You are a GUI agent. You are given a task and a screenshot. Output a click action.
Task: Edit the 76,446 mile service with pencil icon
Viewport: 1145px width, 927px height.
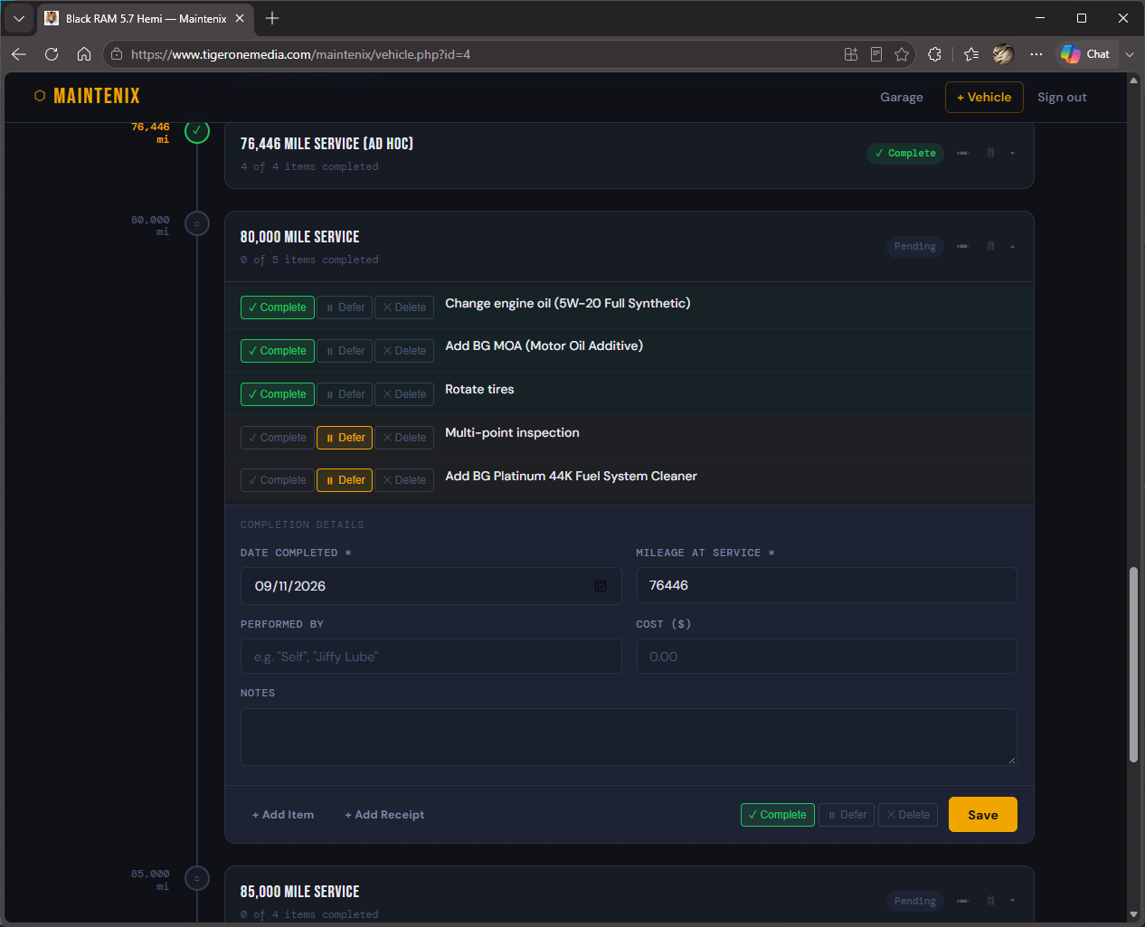click(962, 153)
